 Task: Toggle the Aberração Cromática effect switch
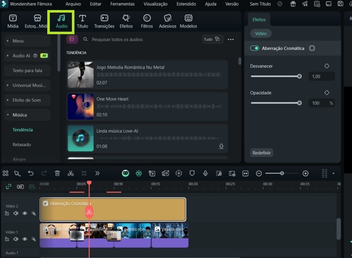[254, 48]
